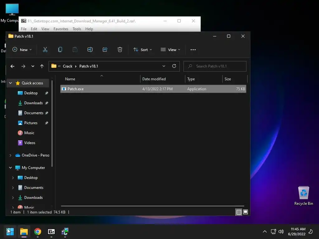Go up one folder level arrow
This screenshot has height=239, width=319.
click(x=42, y=66)
